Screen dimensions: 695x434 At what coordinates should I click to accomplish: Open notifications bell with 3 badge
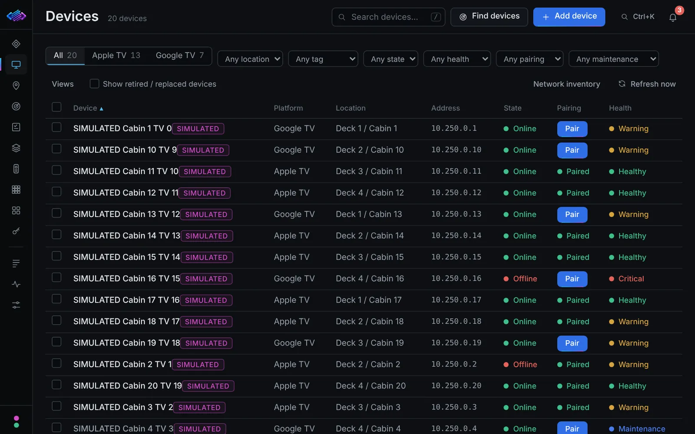tap(673, 17)
